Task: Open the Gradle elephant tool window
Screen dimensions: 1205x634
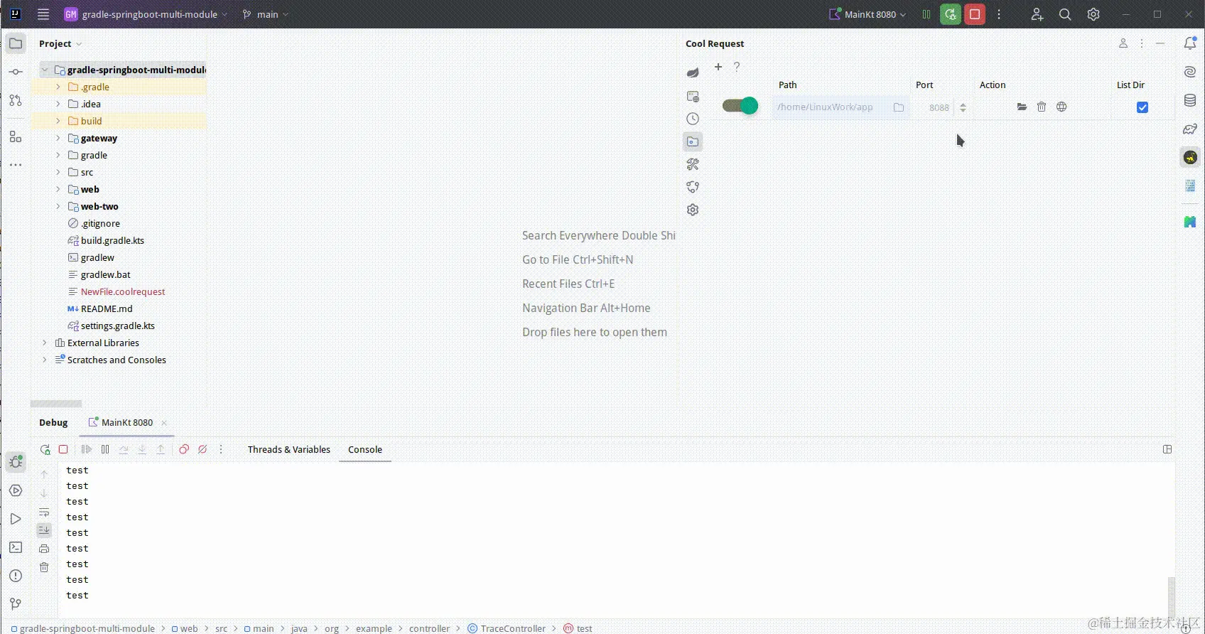Action: 1190,129
